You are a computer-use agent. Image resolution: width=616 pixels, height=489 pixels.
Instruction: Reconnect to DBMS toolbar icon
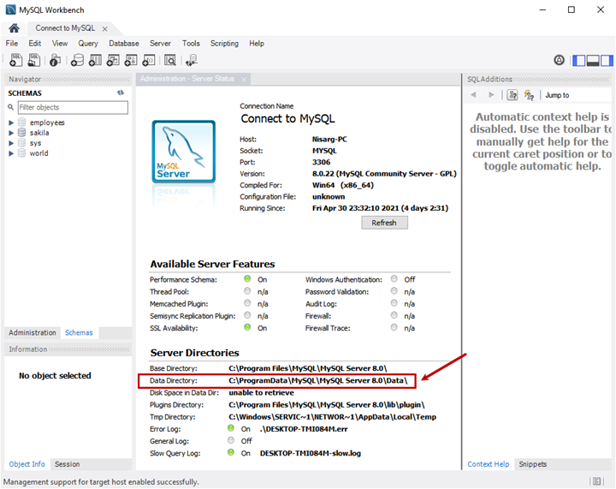tap(192, 60)
